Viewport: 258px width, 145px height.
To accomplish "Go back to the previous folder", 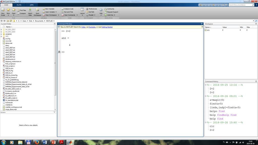I will 2,21.
